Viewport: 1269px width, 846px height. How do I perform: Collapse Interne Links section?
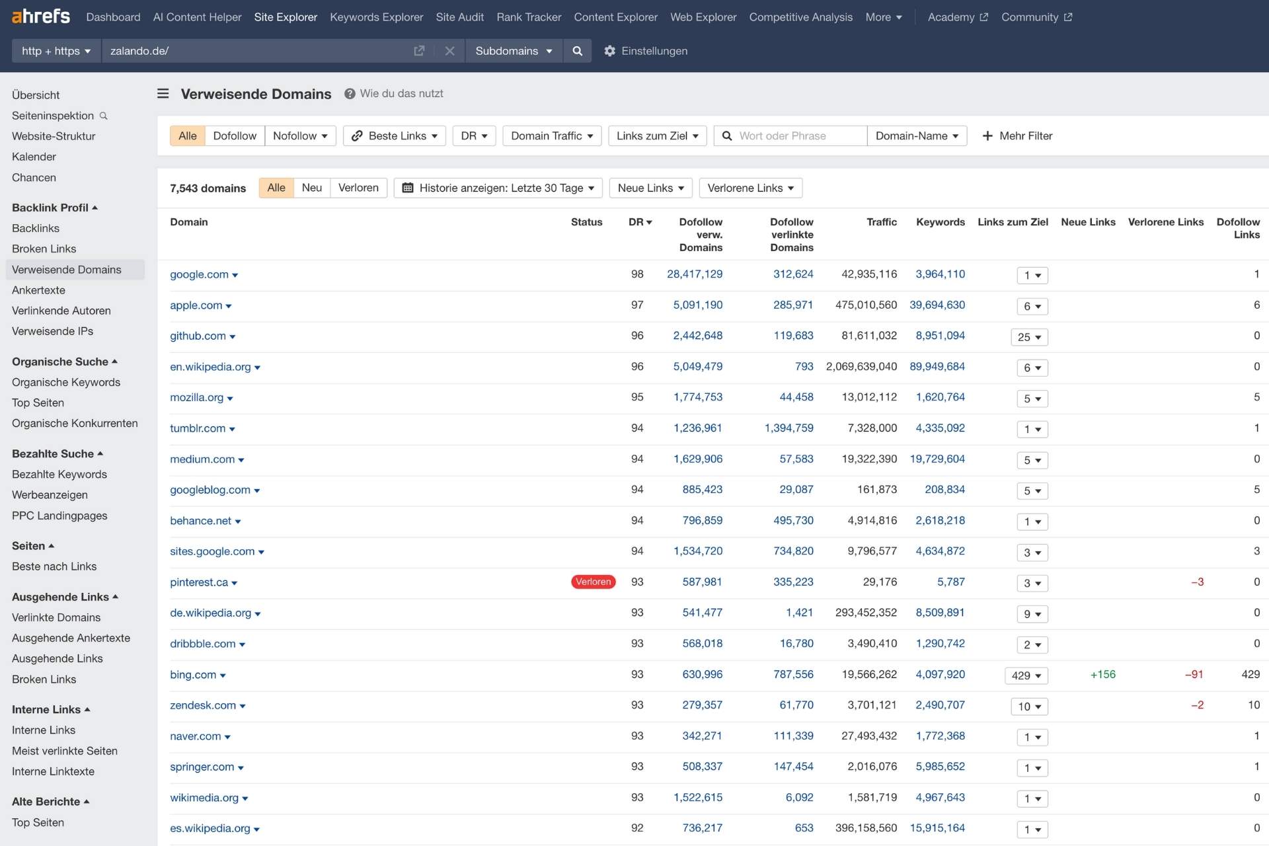click(x=51, y=709)
